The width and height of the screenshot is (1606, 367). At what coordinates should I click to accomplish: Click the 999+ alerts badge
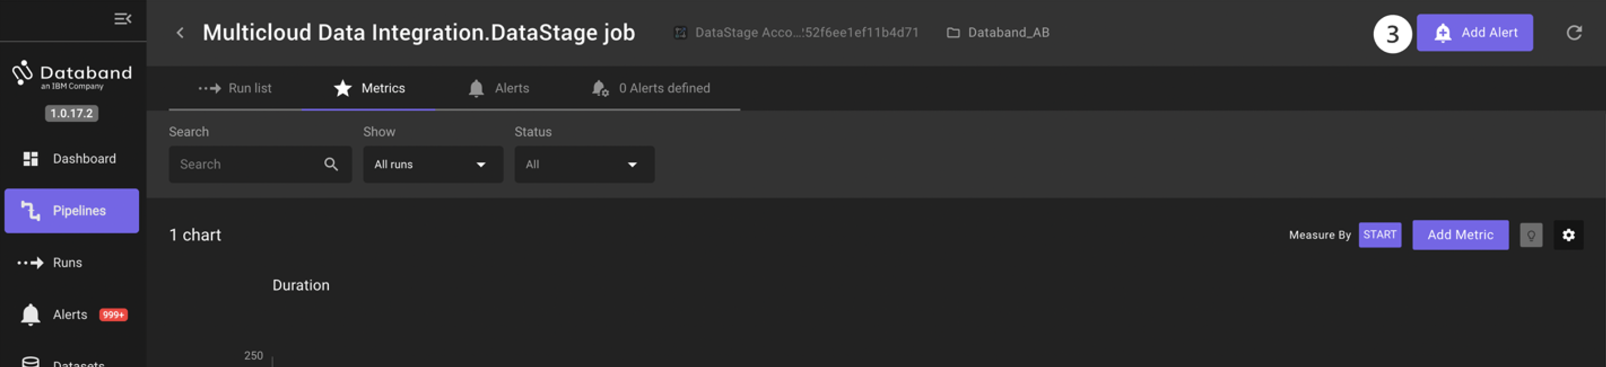114,315
